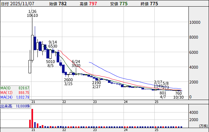The image size is (209, 132).
Task: Click the tallest red volume bar
Action: [32, 118]
